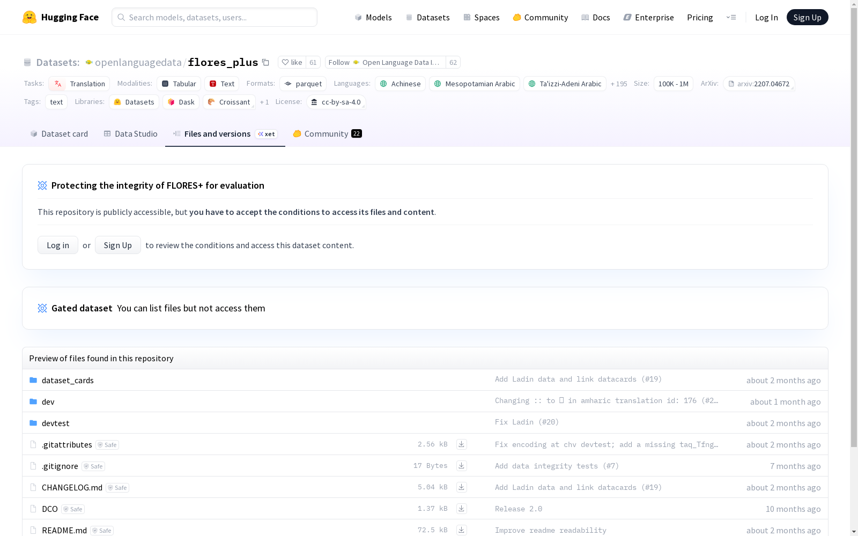
Task: Open the README.md file
Action: [64, 530]
